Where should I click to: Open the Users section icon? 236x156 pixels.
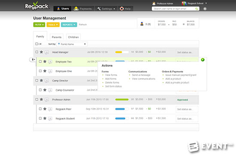(58, 9)
